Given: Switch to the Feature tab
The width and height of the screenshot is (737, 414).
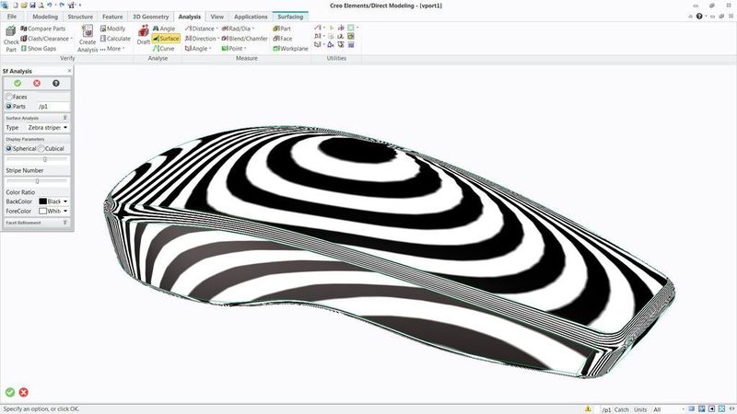Looking at the screenshot, I should pos(112,17).
